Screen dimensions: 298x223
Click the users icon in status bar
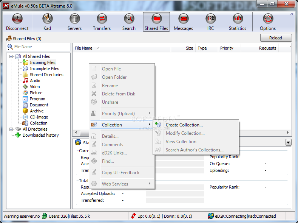coord(45,216)
